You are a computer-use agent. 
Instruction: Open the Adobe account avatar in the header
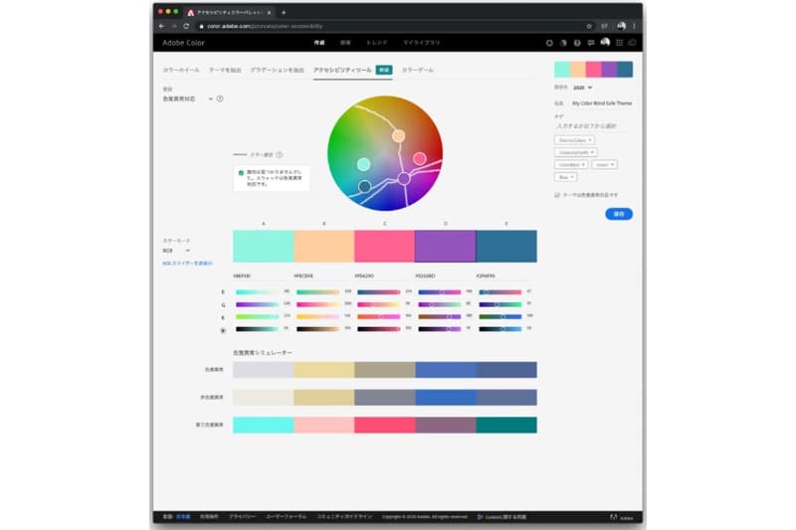pos(605,43)
